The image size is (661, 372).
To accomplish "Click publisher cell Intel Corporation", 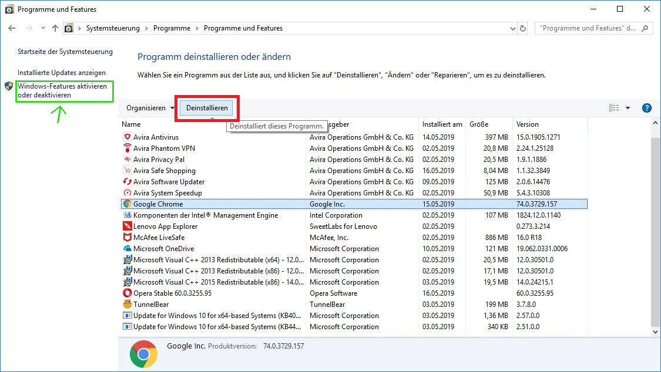I will [336, 215].
